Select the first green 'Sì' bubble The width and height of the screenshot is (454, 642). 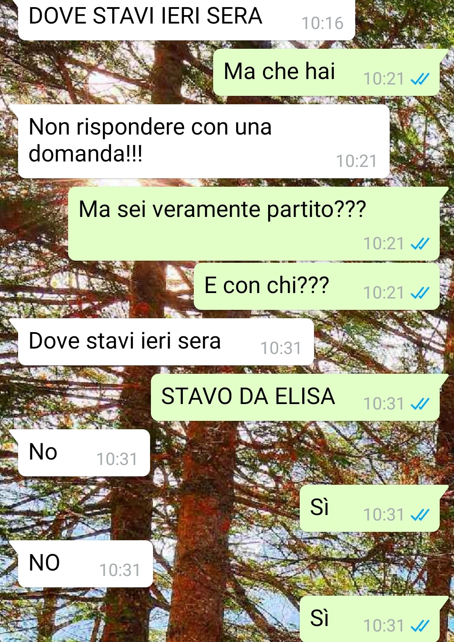(x=370, y=508)
